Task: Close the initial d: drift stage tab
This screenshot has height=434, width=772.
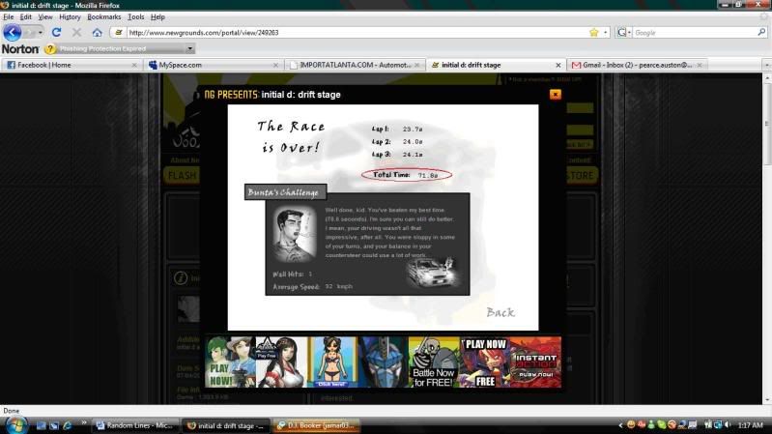Action: tap(558, 65)
